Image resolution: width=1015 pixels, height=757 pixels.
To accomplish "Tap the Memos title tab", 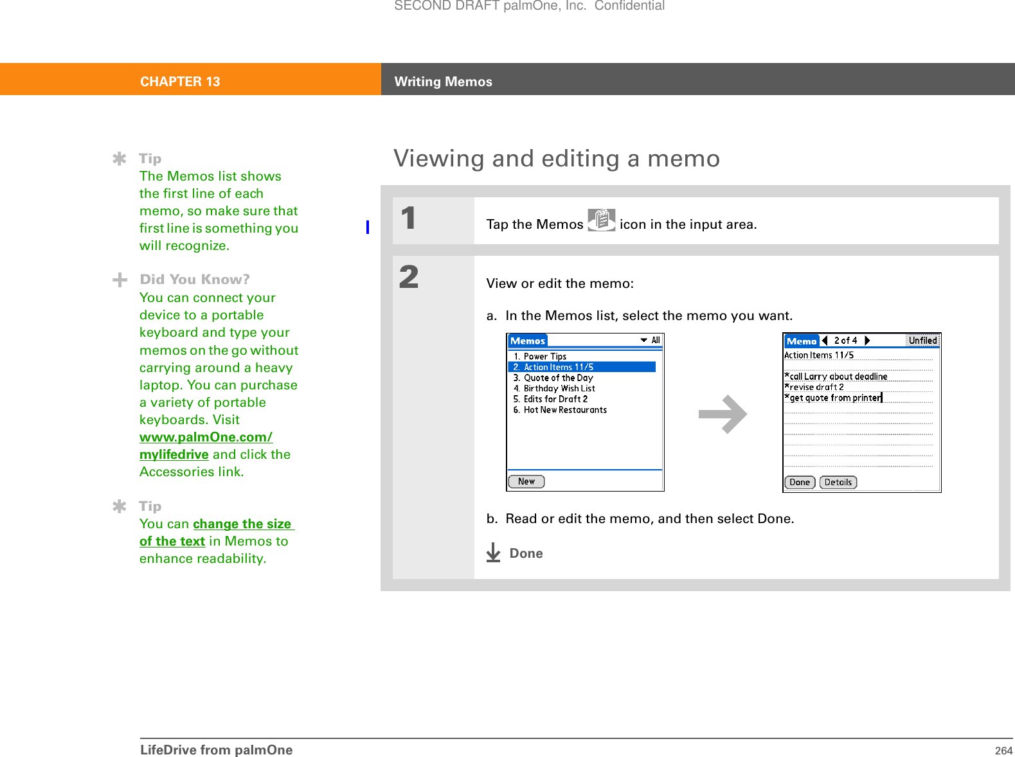I will 528,341.
